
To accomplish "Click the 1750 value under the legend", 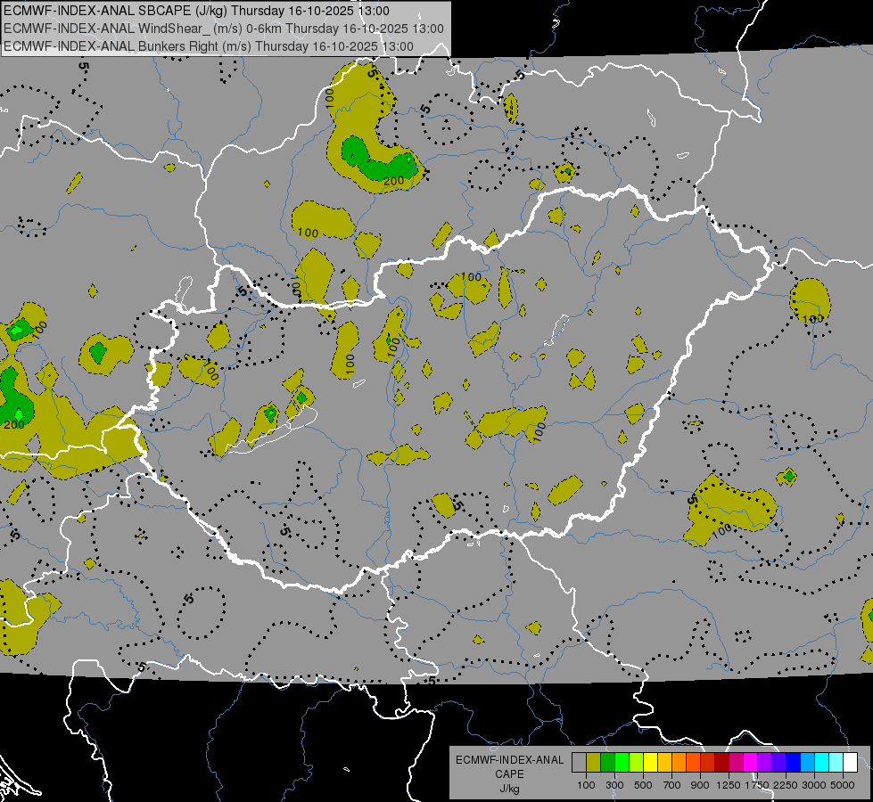I will click(757, 785).
